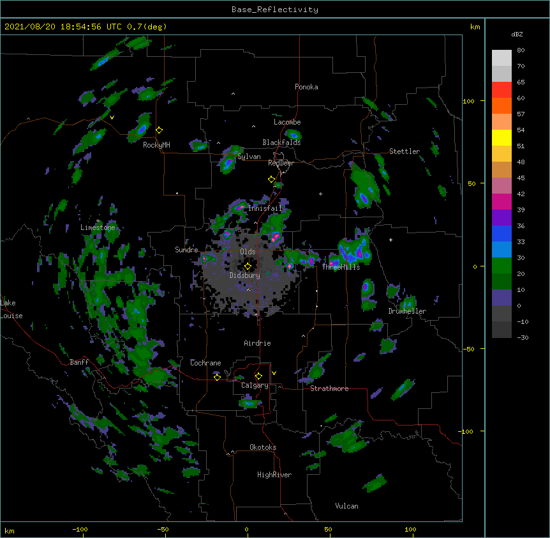Click the Airdrie city label
The image size is (550, 538).
(x=258, y=343)
